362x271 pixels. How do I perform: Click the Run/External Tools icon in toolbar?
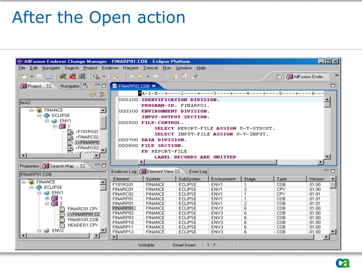coord(97,77)
